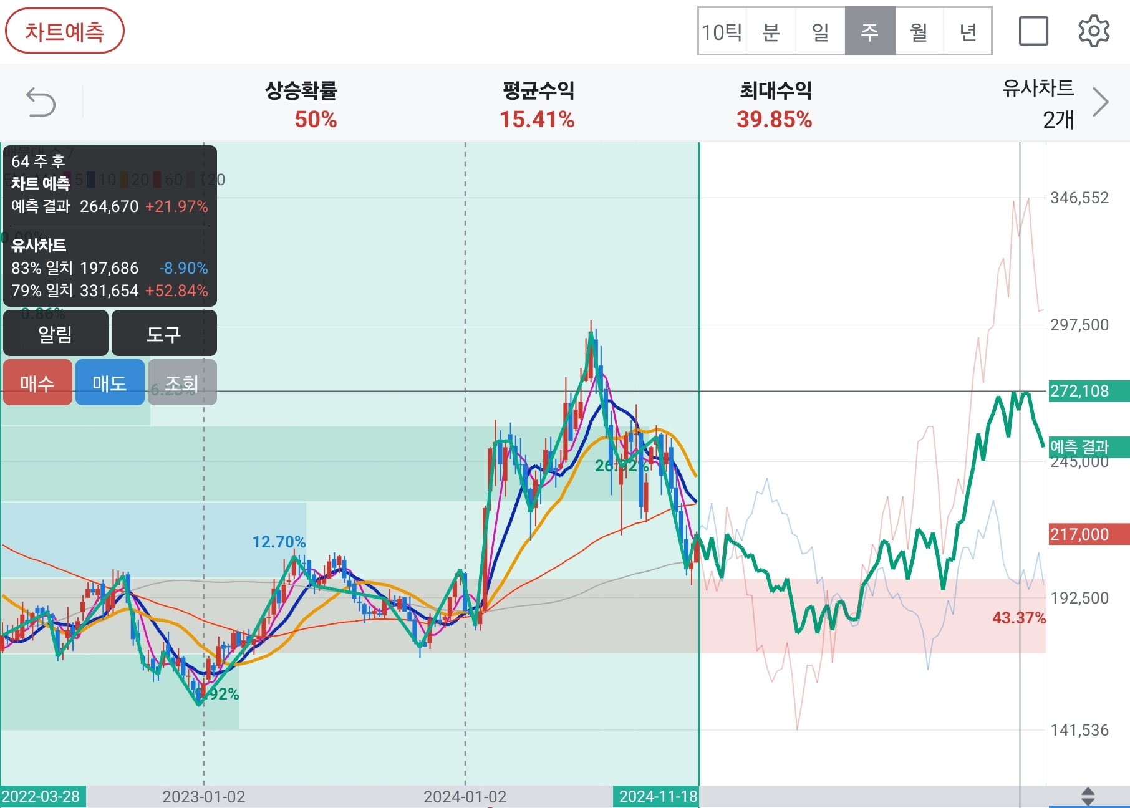Click the 297,500 price axis label
Image resolution: width=1130 pixels, height=808 pixels.
click(1079, 325)
